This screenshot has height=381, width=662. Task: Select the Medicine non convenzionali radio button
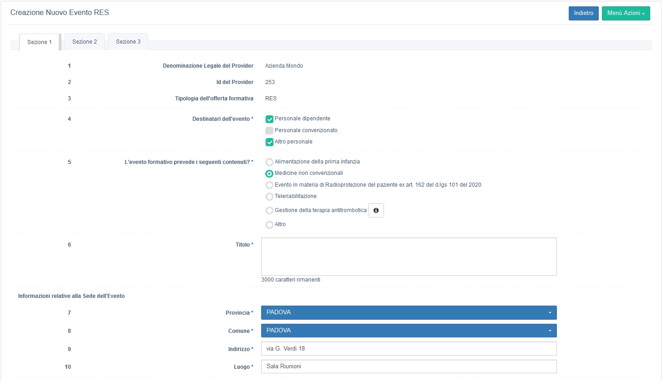click(x=269, y=173)
